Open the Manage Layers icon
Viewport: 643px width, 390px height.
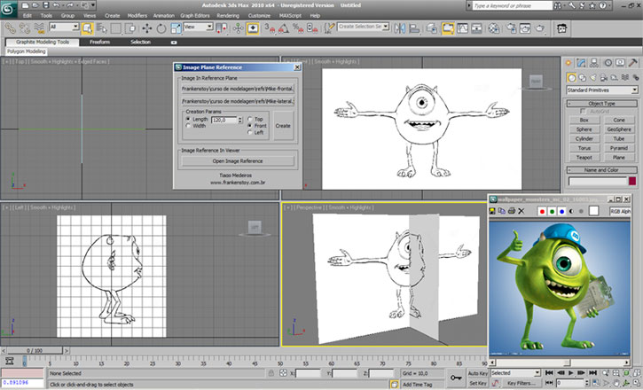(x=431, y=28)
